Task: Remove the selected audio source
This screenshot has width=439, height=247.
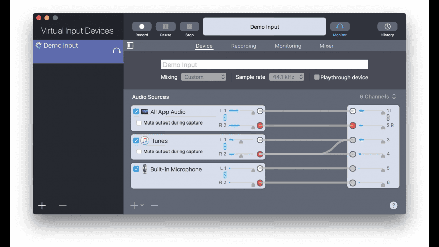Action: (x=154, y=206)
